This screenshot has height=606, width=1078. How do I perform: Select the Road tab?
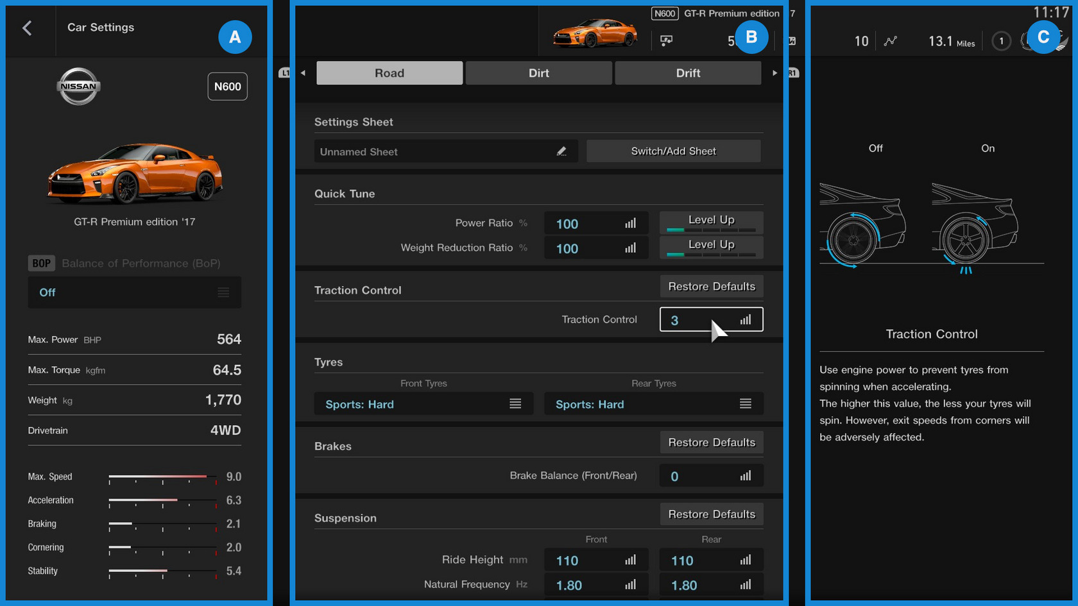[389, 73]
